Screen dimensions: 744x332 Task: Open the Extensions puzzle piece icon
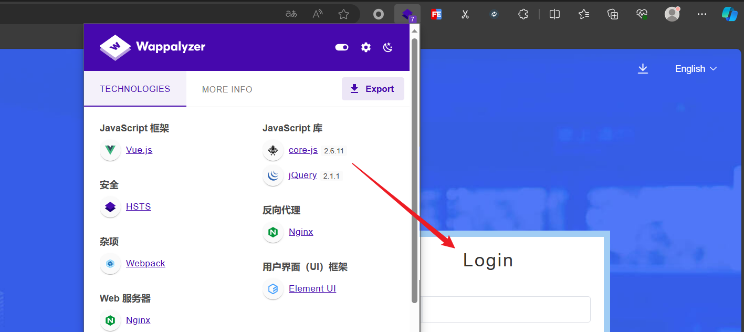tap(523, 14)
